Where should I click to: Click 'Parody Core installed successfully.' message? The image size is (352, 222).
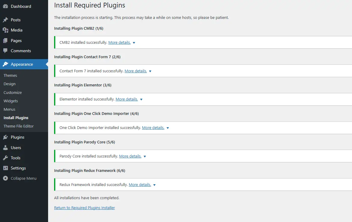[x=89, y=156]
